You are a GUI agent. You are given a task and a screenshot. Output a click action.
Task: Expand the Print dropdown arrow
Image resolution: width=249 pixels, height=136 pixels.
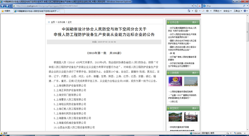(x=211, y=11)
